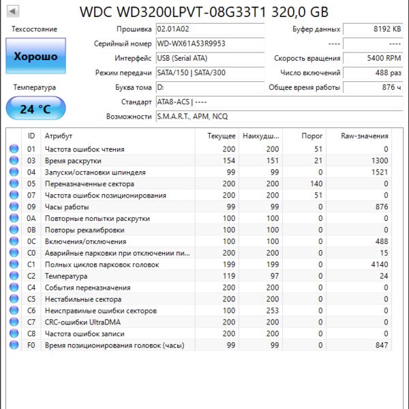Select the attribute text Неисправимые ошибки секторов

coord(101,311)
